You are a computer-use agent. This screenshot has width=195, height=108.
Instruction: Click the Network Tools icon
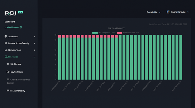(6, 50)
